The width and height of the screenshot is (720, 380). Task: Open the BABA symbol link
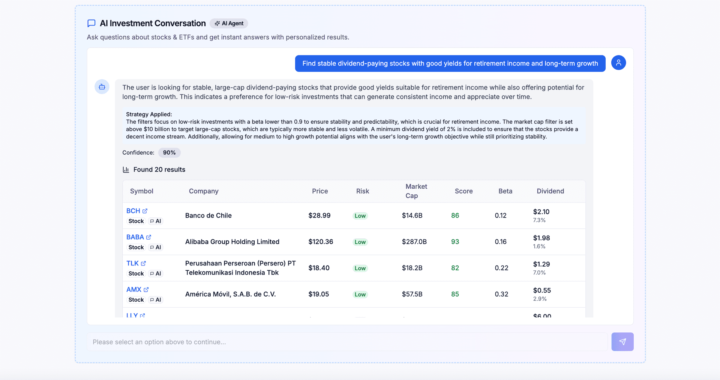coord(135,237)
